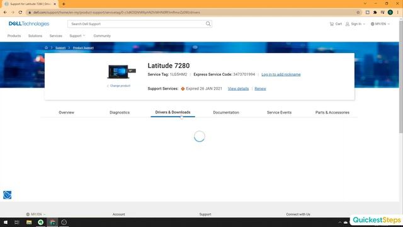Click the browser forward arrow

tap(13, 12)
